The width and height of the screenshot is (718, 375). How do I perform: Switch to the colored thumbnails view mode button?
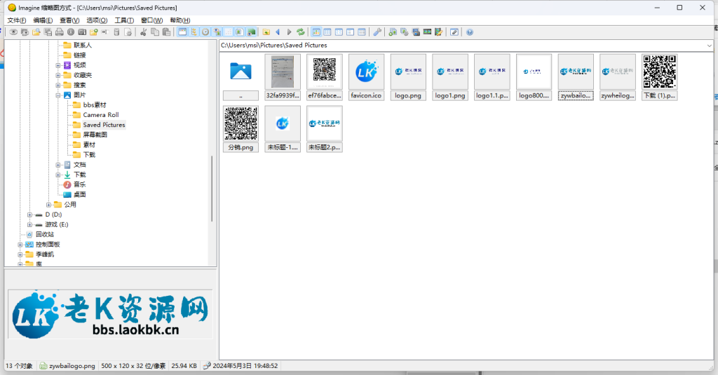(316, 32)
